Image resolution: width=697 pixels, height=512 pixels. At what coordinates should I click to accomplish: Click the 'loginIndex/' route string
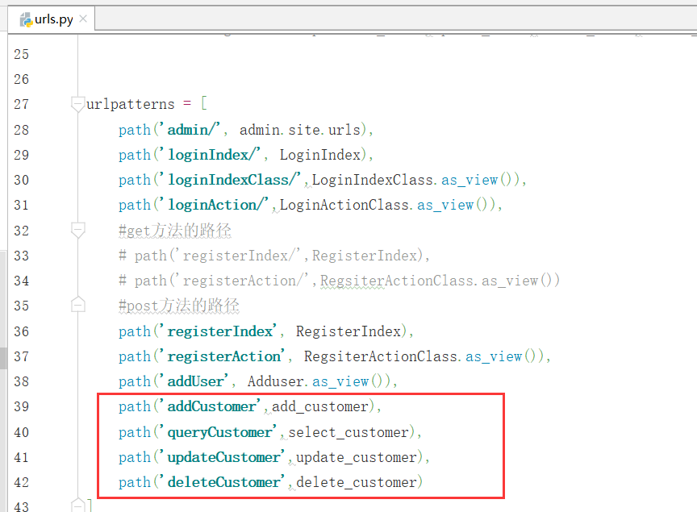coord(211,155)
